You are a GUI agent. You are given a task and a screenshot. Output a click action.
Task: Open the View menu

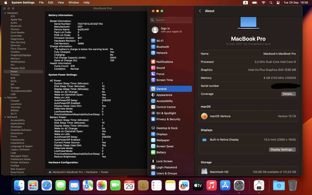[61, 2]
